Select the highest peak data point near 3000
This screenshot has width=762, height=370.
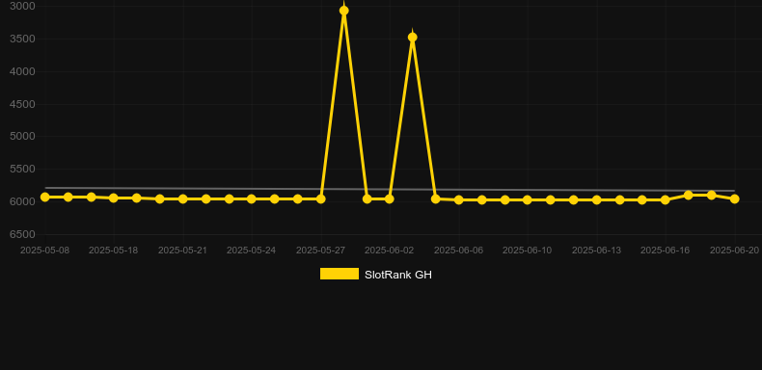point(343,11)
